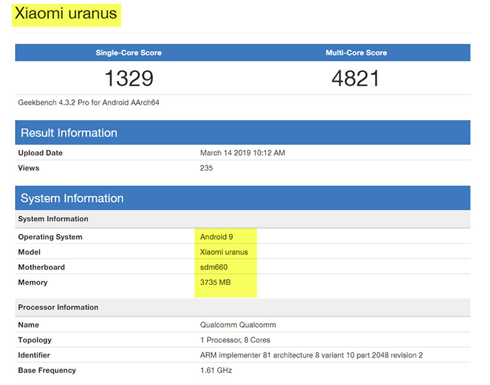Click the upload date March 14 2019 value
490x385 pixels.
tap(242, 153)
